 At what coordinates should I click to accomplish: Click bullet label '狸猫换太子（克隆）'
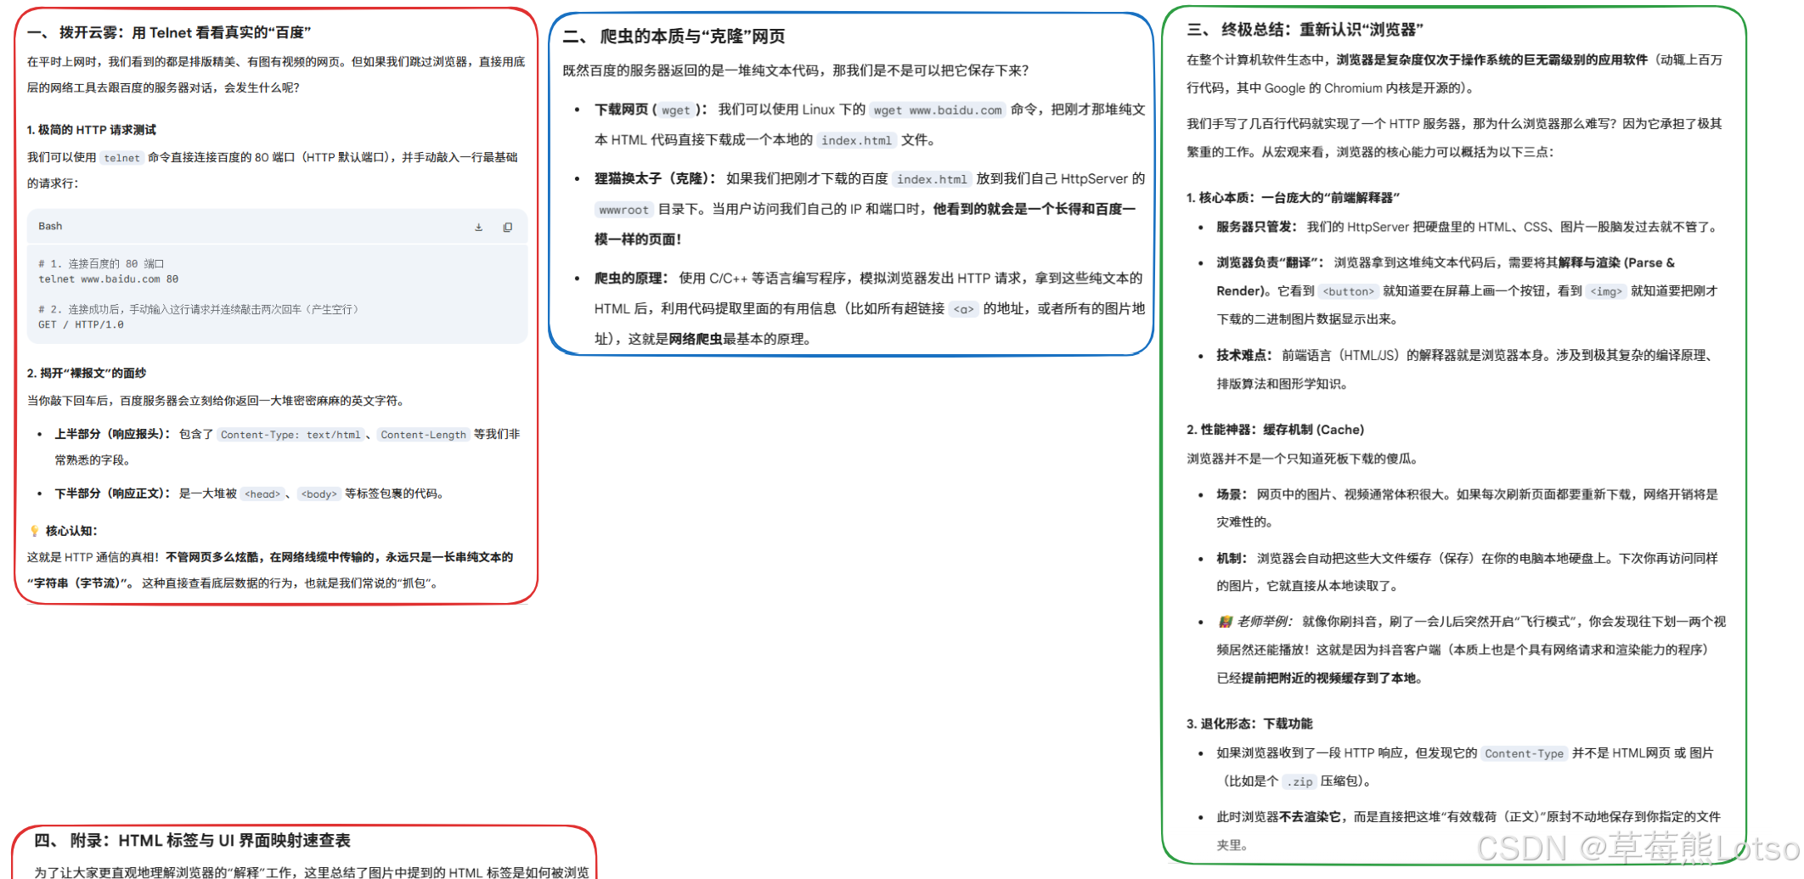[655, 178]
